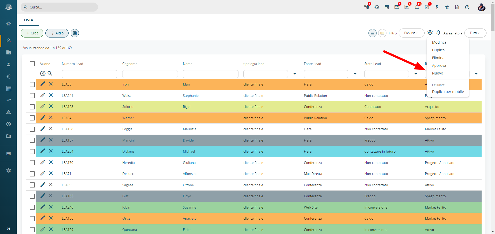Expand the Stato Lead filter dropdown arrow

[x=416, y=74]
